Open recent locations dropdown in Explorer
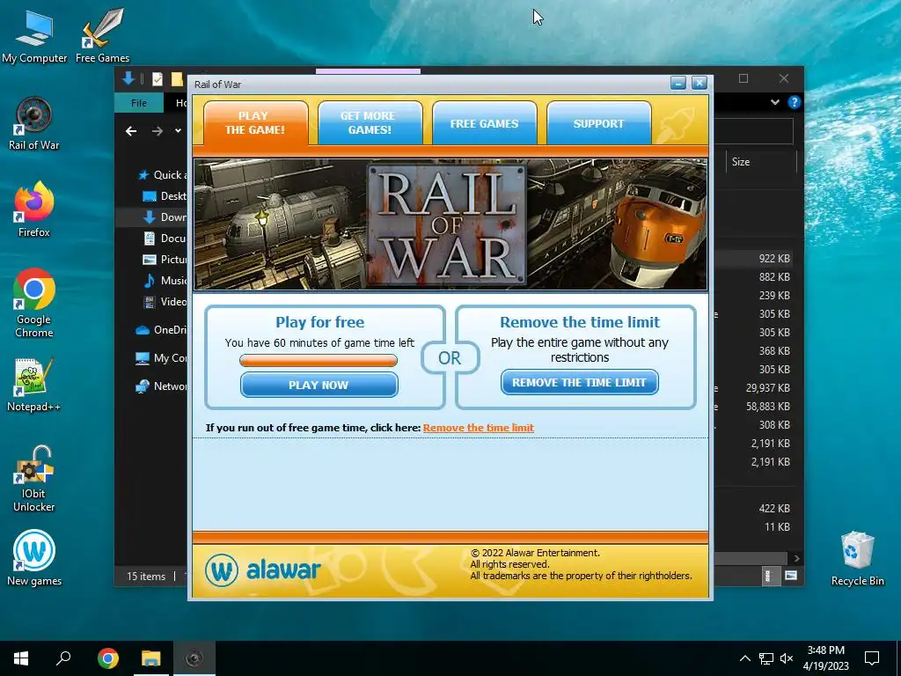This screenshot has width=901, height=676. [x=178, y=131]
